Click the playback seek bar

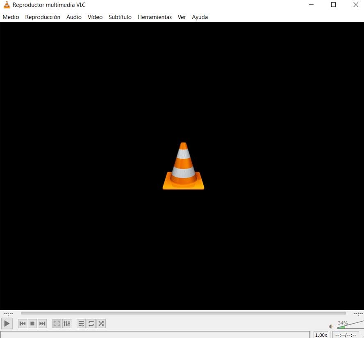[183, 313]
